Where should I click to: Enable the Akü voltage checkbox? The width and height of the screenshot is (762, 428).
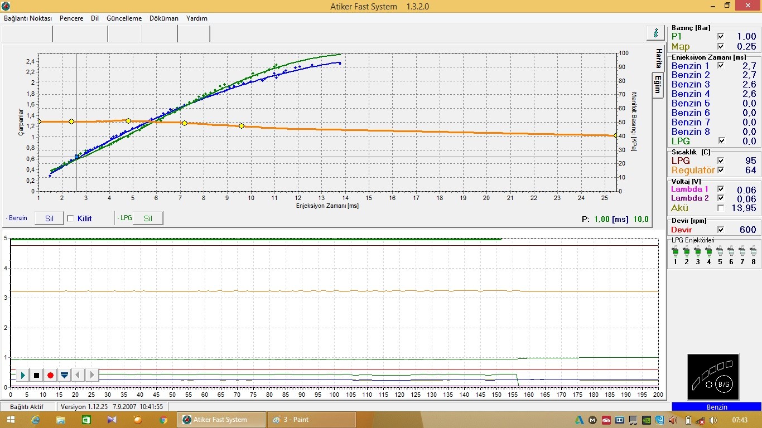coord(721,208)
